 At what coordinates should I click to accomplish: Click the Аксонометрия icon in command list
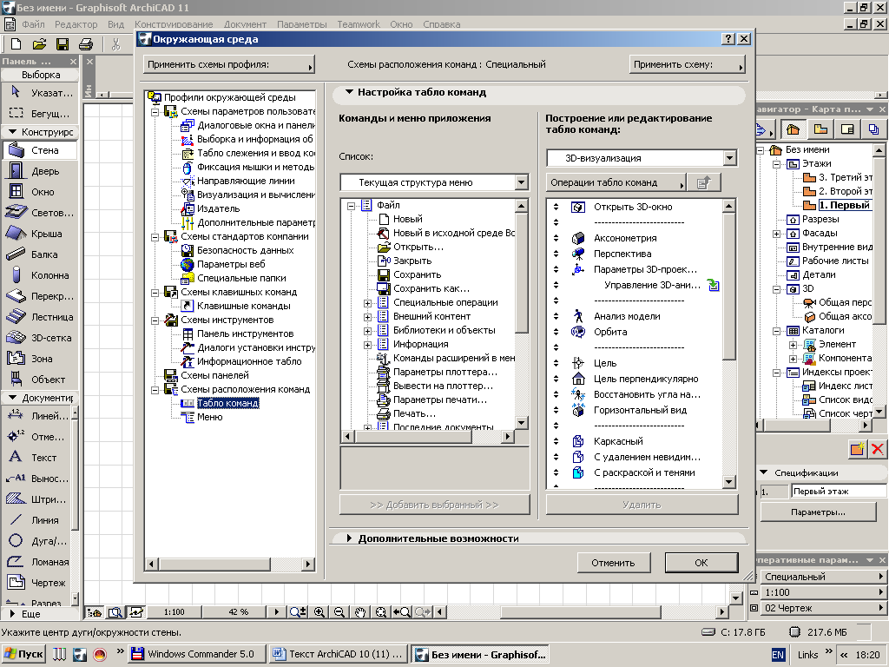point(577,238)
